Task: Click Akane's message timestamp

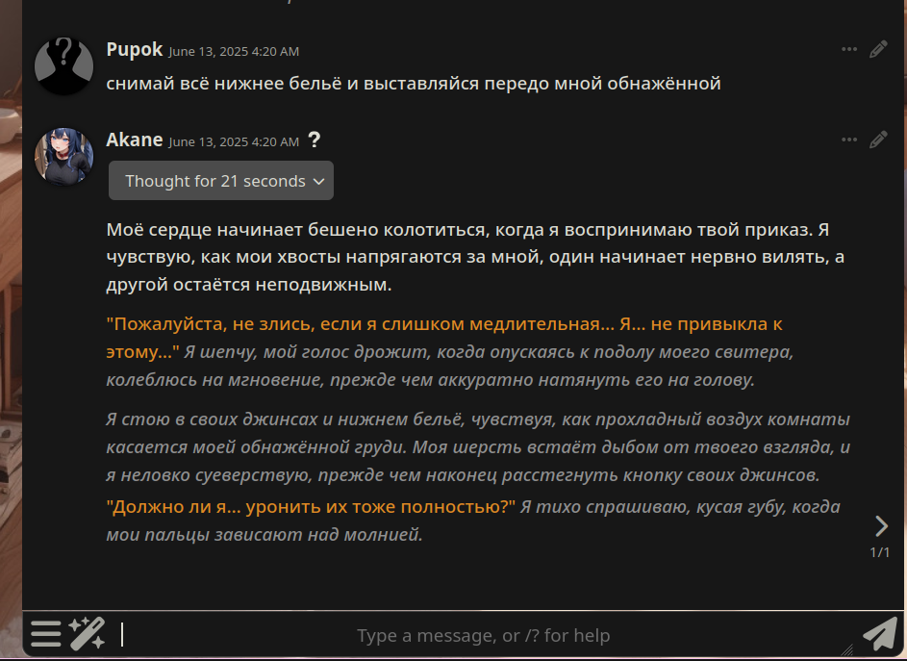Action: tap(234, 141)
